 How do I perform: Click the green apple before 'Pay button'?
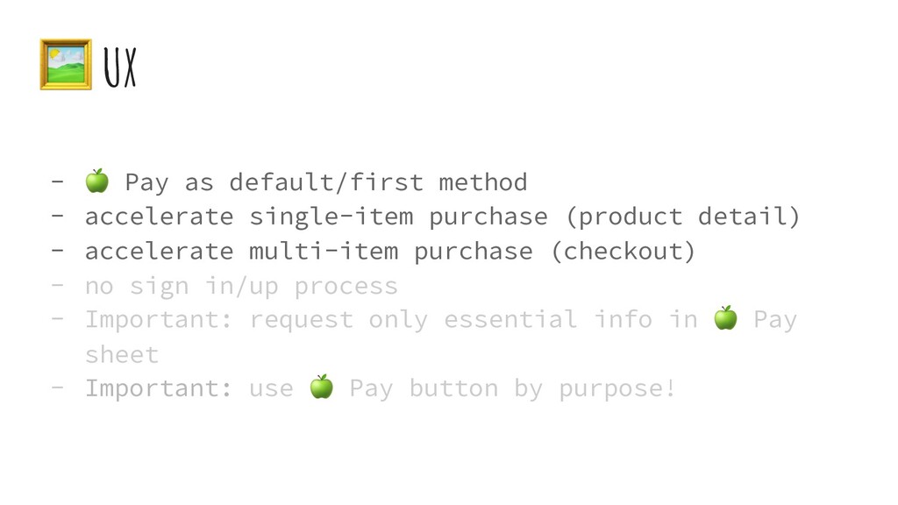321,387
